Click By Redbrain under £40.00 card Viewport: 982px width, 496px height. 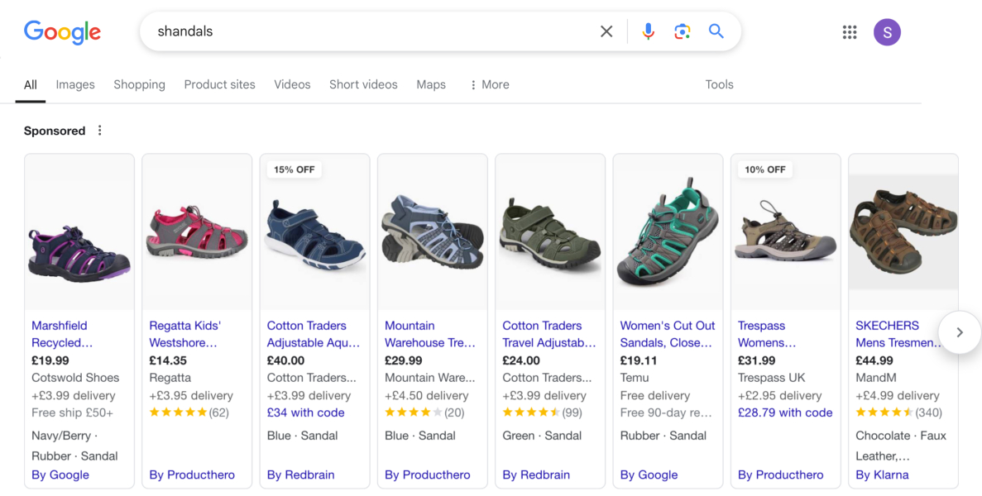tap(300, 475)
